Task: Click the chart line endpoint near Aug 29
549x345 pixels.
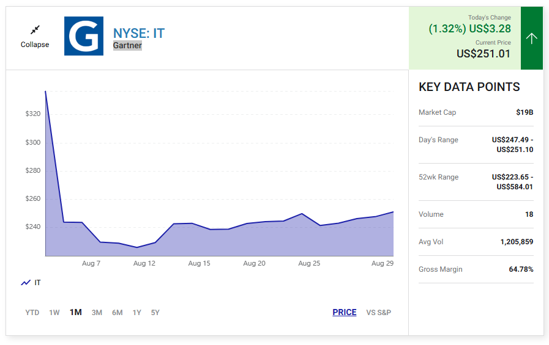Action: coord(393,212)
